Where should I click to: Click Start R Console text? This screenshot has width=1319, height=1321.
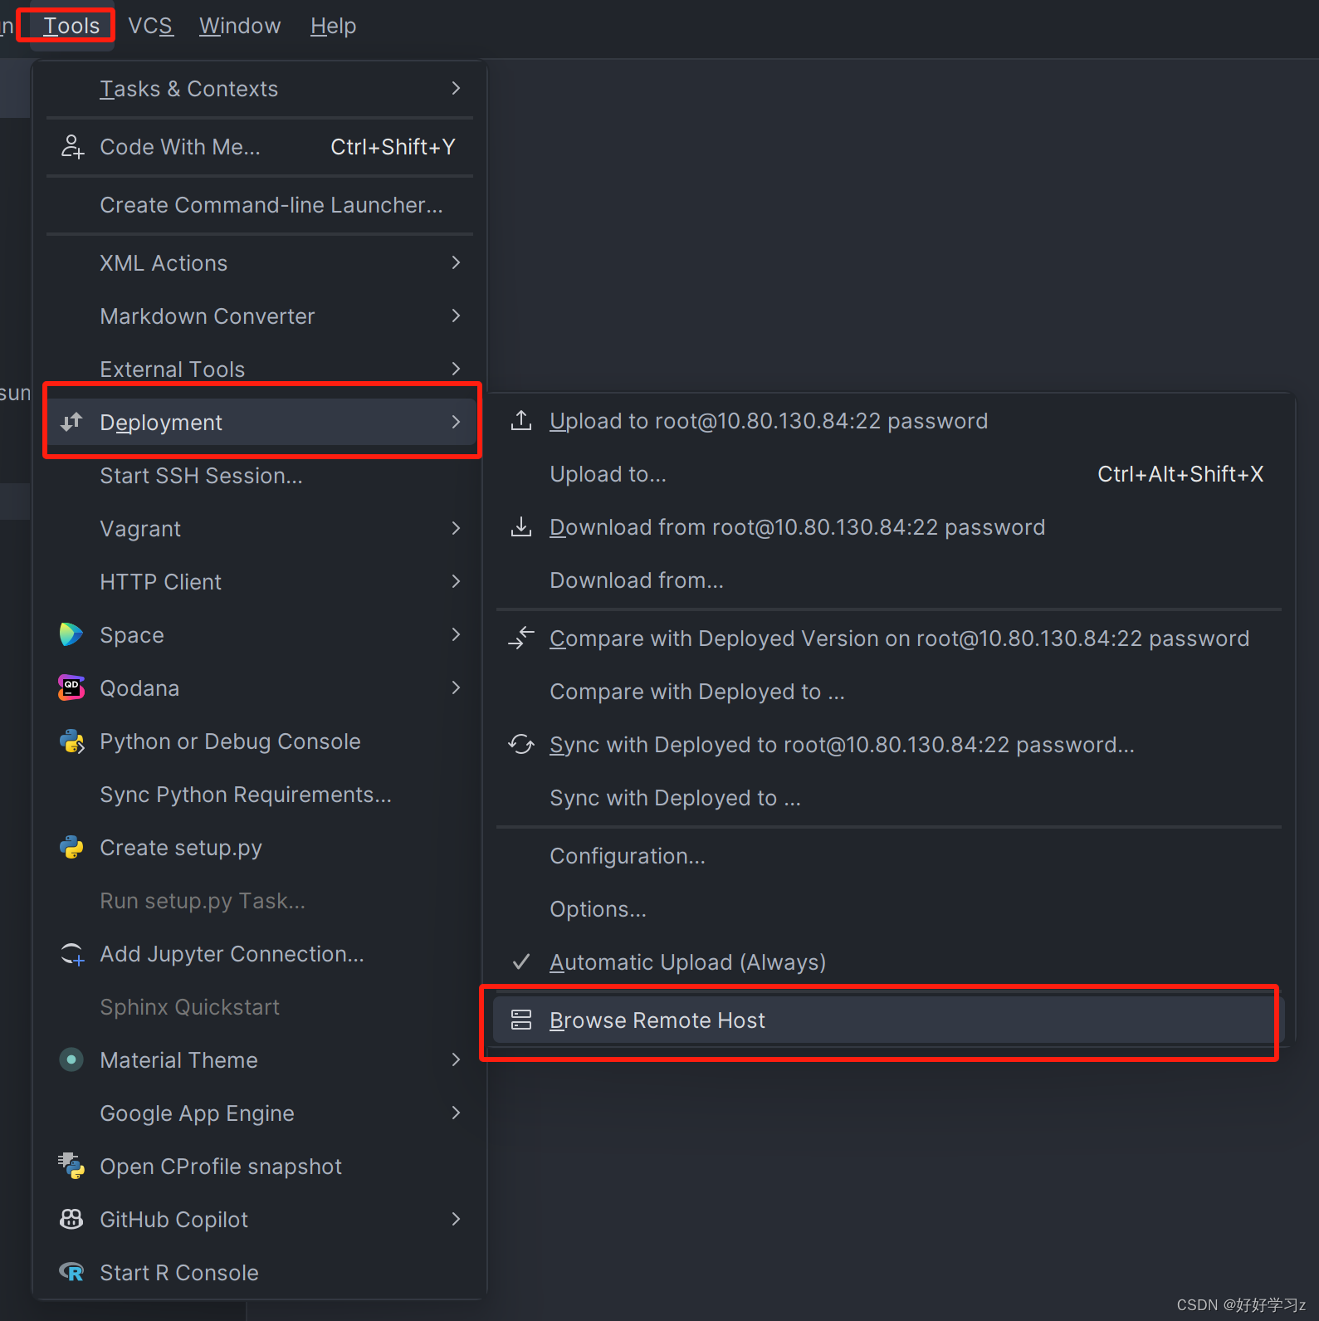pyautogui.click(x=179, y=1272)
